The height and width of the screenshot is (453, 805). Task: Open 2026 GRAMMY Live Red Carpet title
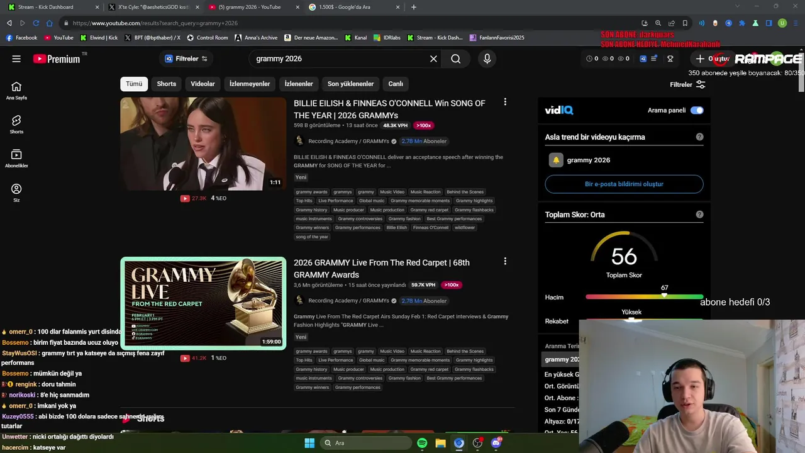pos(381,269)
